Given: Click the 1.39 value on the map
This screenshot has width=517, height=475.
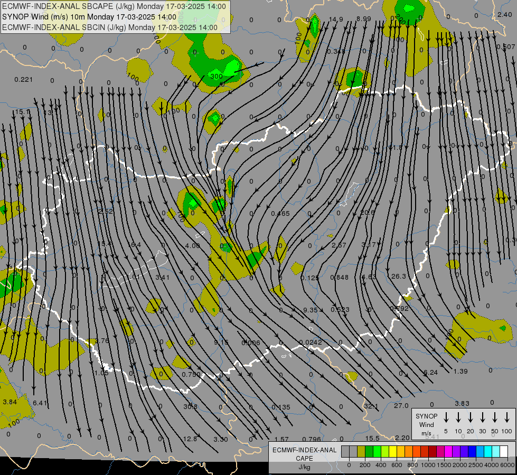Looking at the screenshot, I should click(x=460, y=372).
